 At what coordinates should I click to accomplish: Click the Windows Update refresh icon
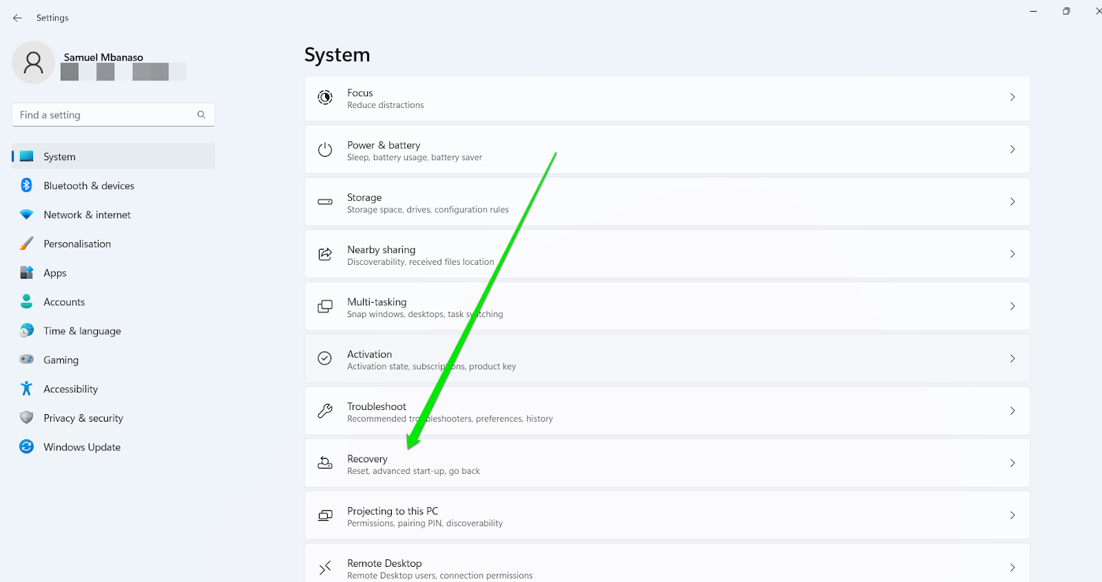click(x=27, y=446)
